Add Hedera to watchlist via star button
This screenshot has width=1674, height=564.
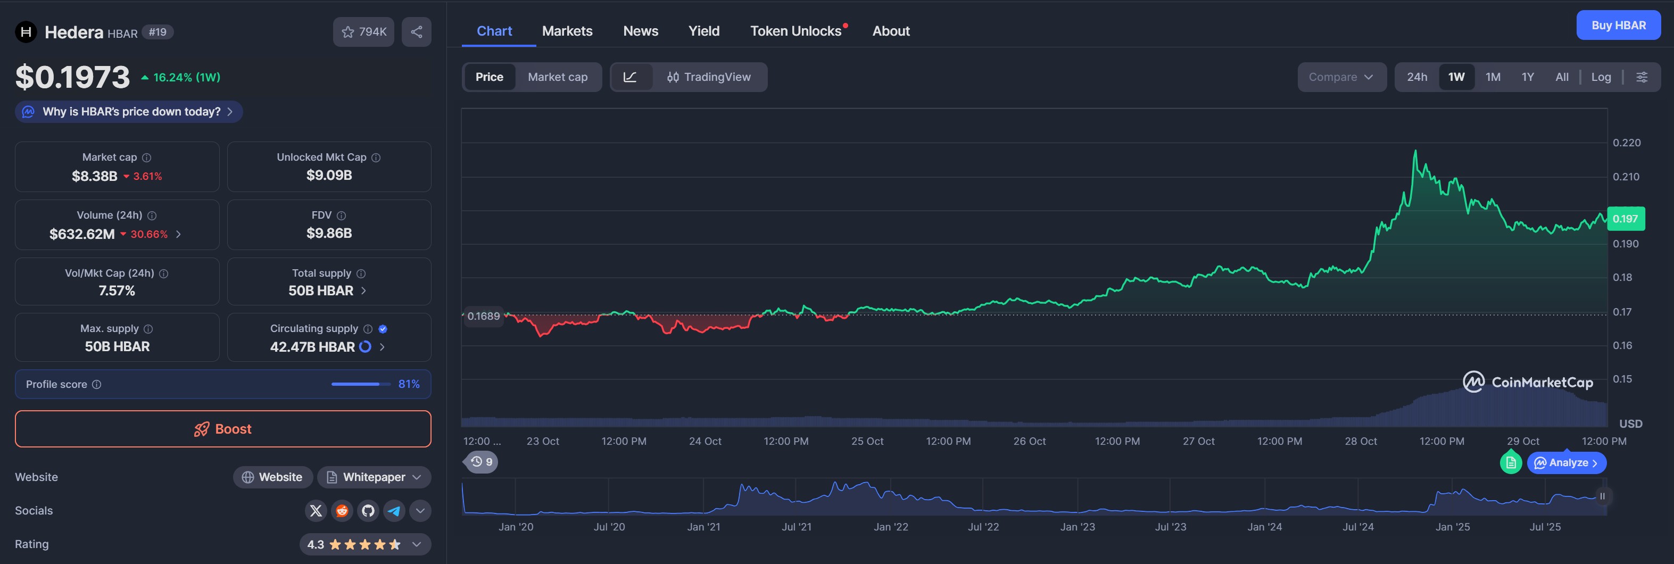click(363, 32)
